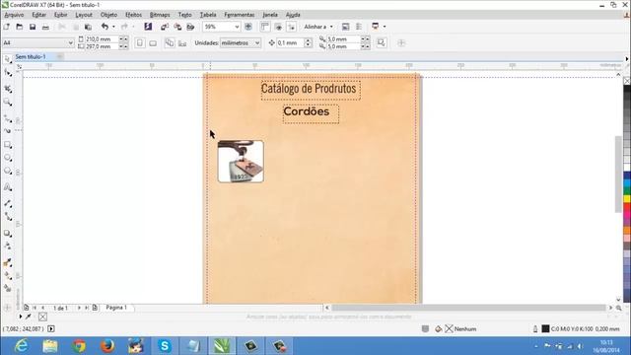Toggle show rulers
The height and width of the screenshot is (355, 631).
(265, 27)
